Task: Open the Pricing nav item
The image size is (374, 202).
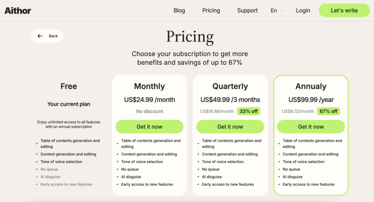Action: coord(211,10)
